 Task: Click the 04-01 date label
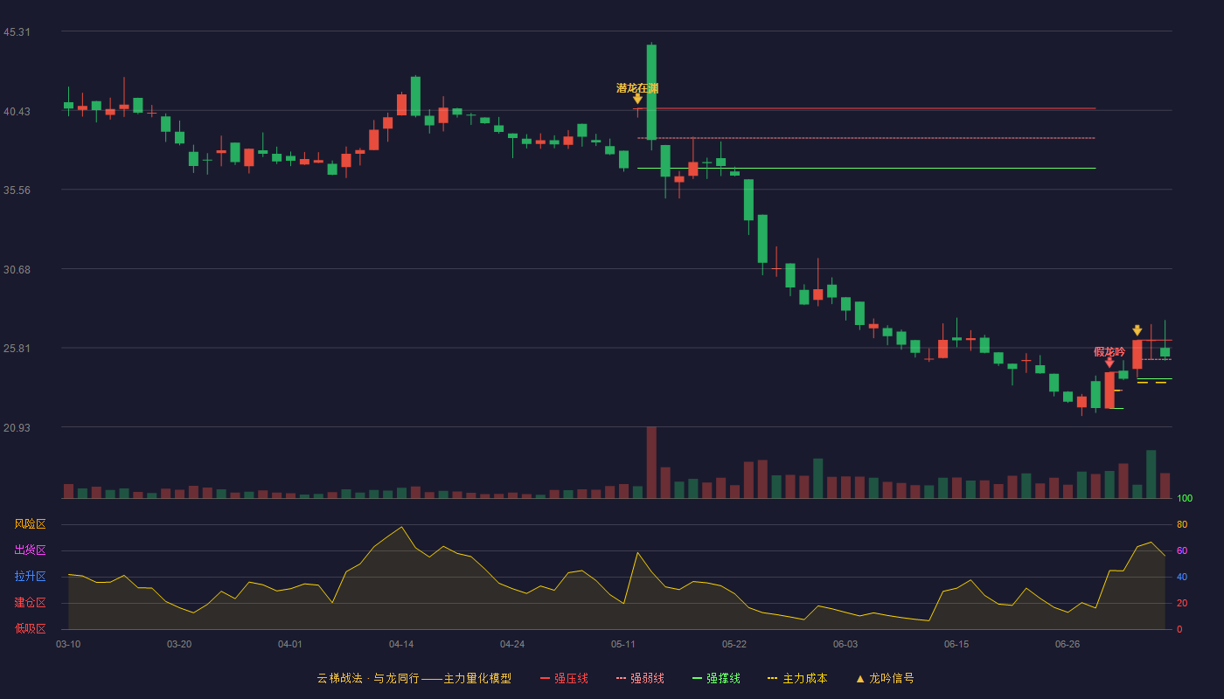tap(290, 644)
